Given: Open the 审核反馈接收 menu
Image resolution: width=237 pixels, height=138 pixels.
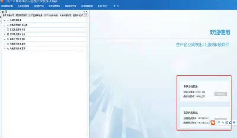Looking at the screenshot, I should pyautogui.click(x=54, y=6).
